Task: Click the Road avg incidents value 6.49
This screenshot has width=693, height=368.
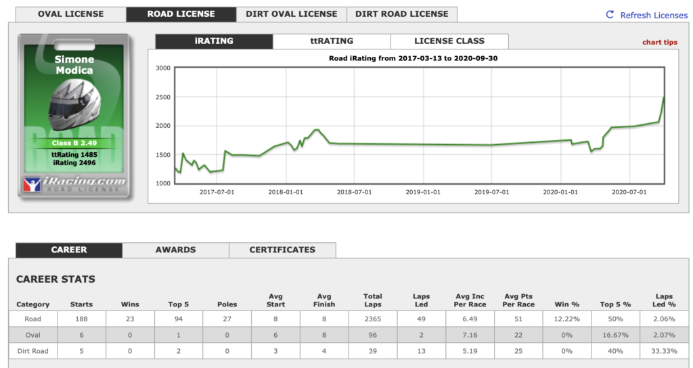Action: [470, 319]
